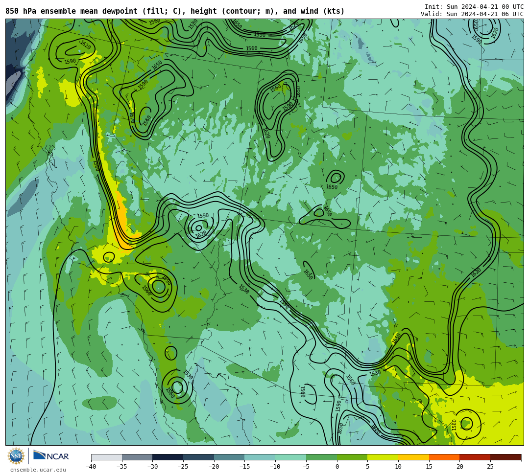The width and height of the screenshot is (529, 476).
Task: Click the 'Init: Sun 2024-04-21 00 UTC' text
Action: (474, 7)
